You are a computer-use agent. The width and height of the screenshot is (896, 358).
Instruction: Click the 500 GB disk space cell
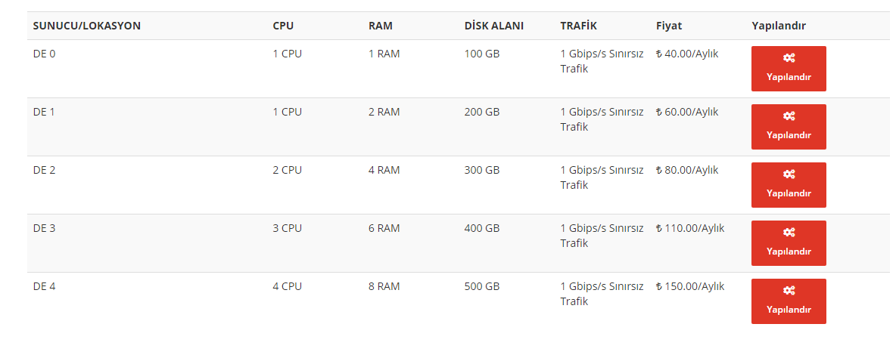(x=482, y=286)
